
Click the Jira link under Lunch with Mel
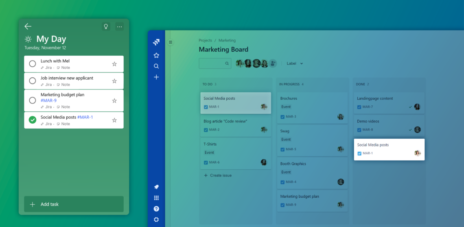click(x=46, y=68)
